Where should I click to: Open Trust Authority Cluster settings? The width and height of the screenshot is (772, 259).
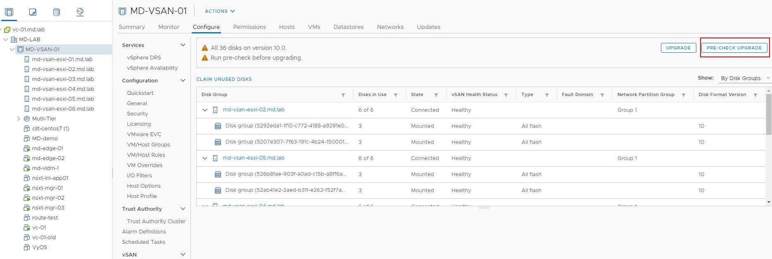pos(156,221)
